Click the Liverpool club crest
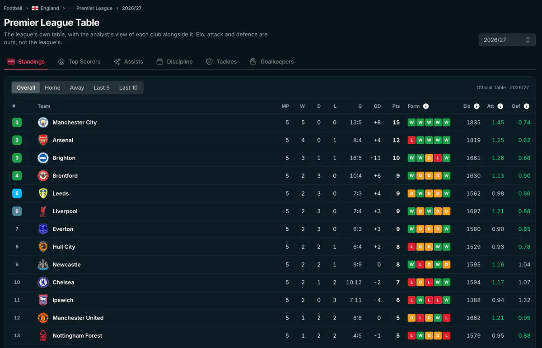 [x=43, y=211]
